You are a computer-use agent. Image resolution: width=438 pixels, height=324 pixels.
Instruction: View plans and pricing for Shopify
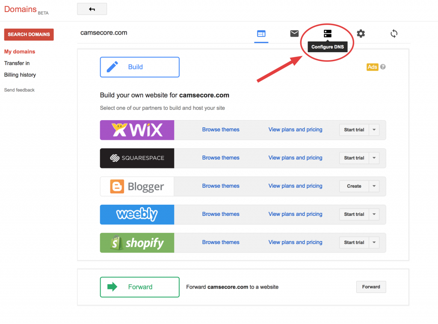[x=295, y=242]
